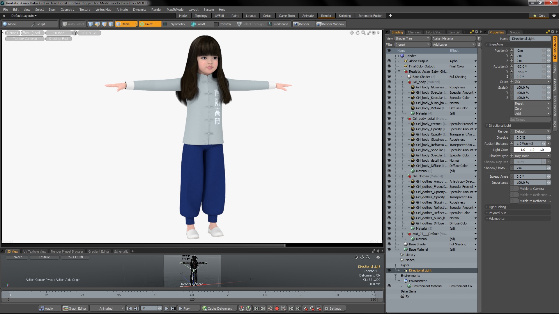Open WorkPlane menu

(278, 24)
